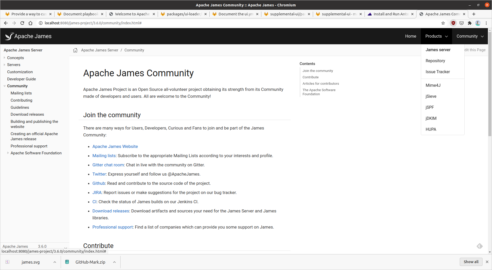Select Mime4J in Products menu

pos(433,85)
